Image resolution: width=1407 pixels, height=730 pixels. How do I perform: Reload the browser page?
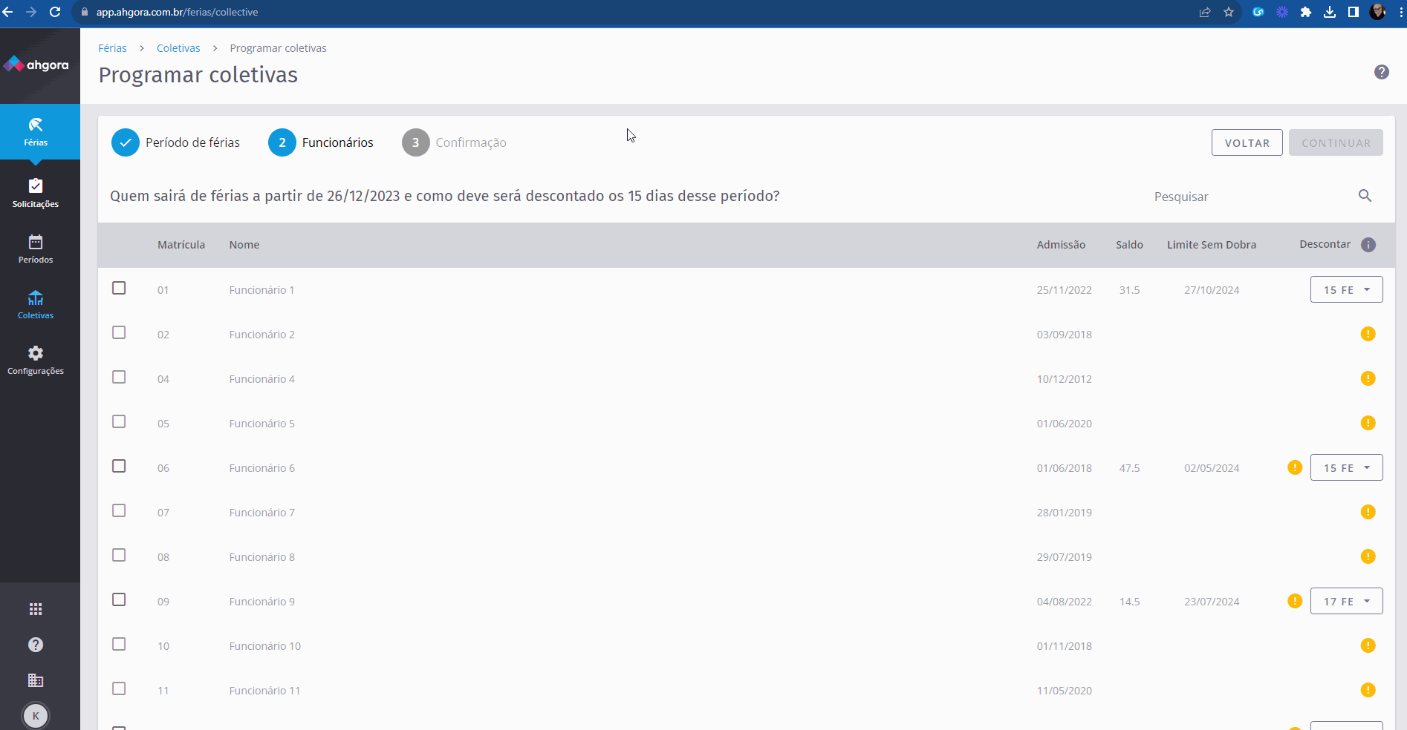pyautogui.click(x=55, y=12)
